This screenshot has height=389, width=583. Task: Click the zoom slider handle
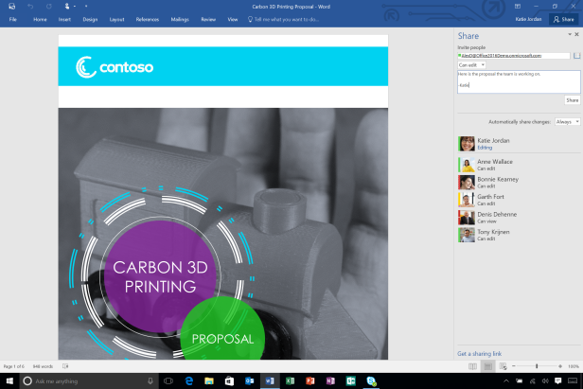click(x=537, y=366)
